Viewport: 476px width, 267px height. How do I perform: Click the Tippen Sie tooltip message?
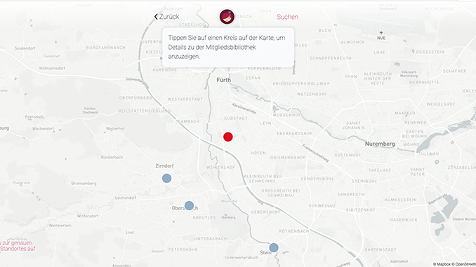click(228, 47)
